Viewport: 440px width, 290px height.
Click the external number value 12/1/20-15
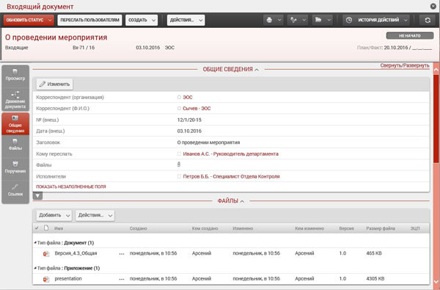[x=189, y=120]
